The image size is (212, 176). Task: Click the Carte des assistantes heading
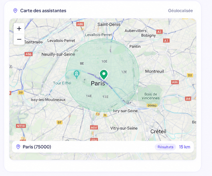click(x=43, y=11)
